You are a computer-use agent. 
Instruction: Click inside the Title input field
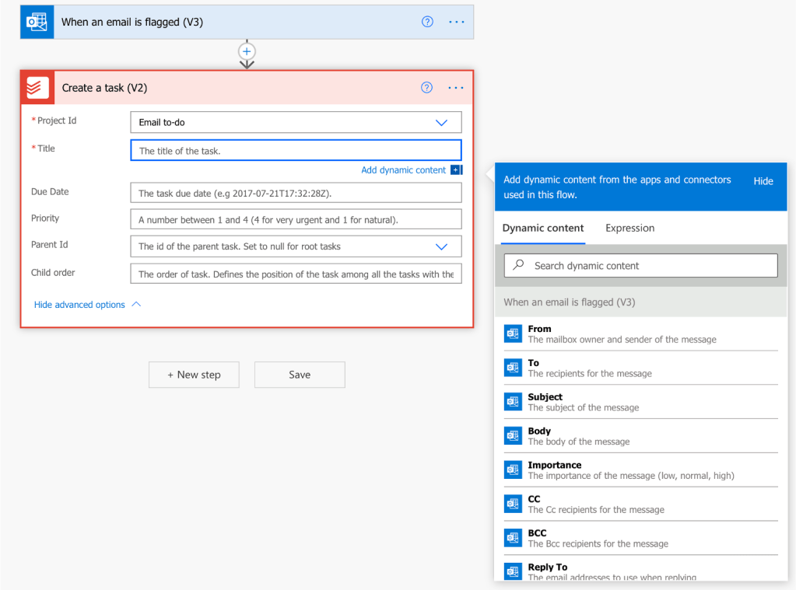point(296,148)
